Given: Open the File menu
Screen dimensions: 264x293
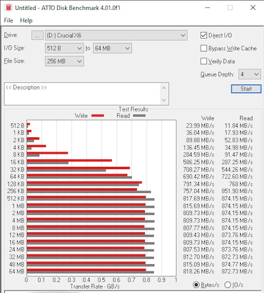Looking at the screenshot, I should 9,20.
